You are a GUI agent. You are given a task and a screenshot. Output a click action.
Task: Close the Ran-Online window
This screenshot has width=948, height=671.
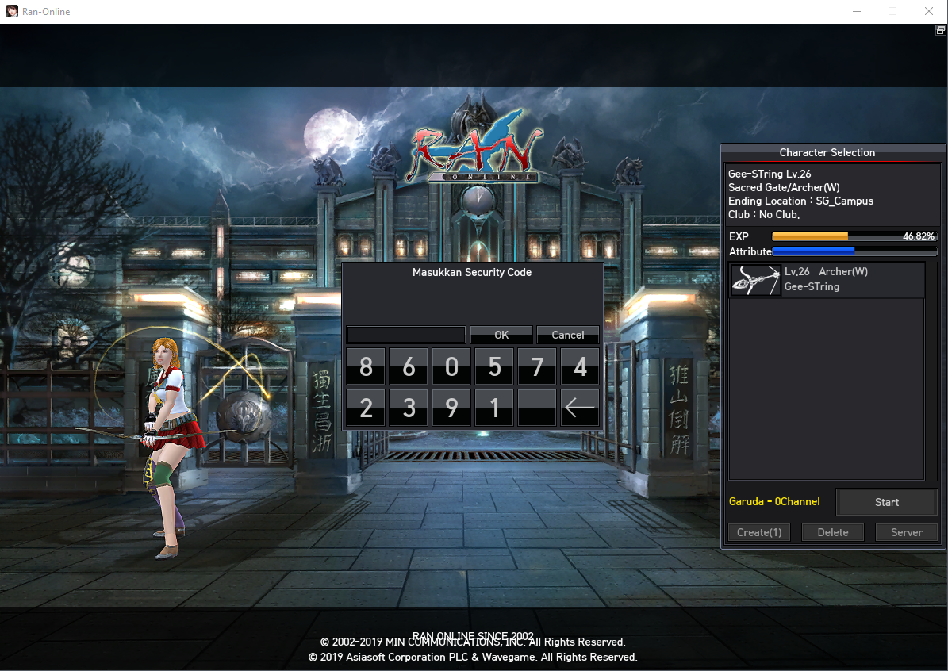tap(929, 11)
